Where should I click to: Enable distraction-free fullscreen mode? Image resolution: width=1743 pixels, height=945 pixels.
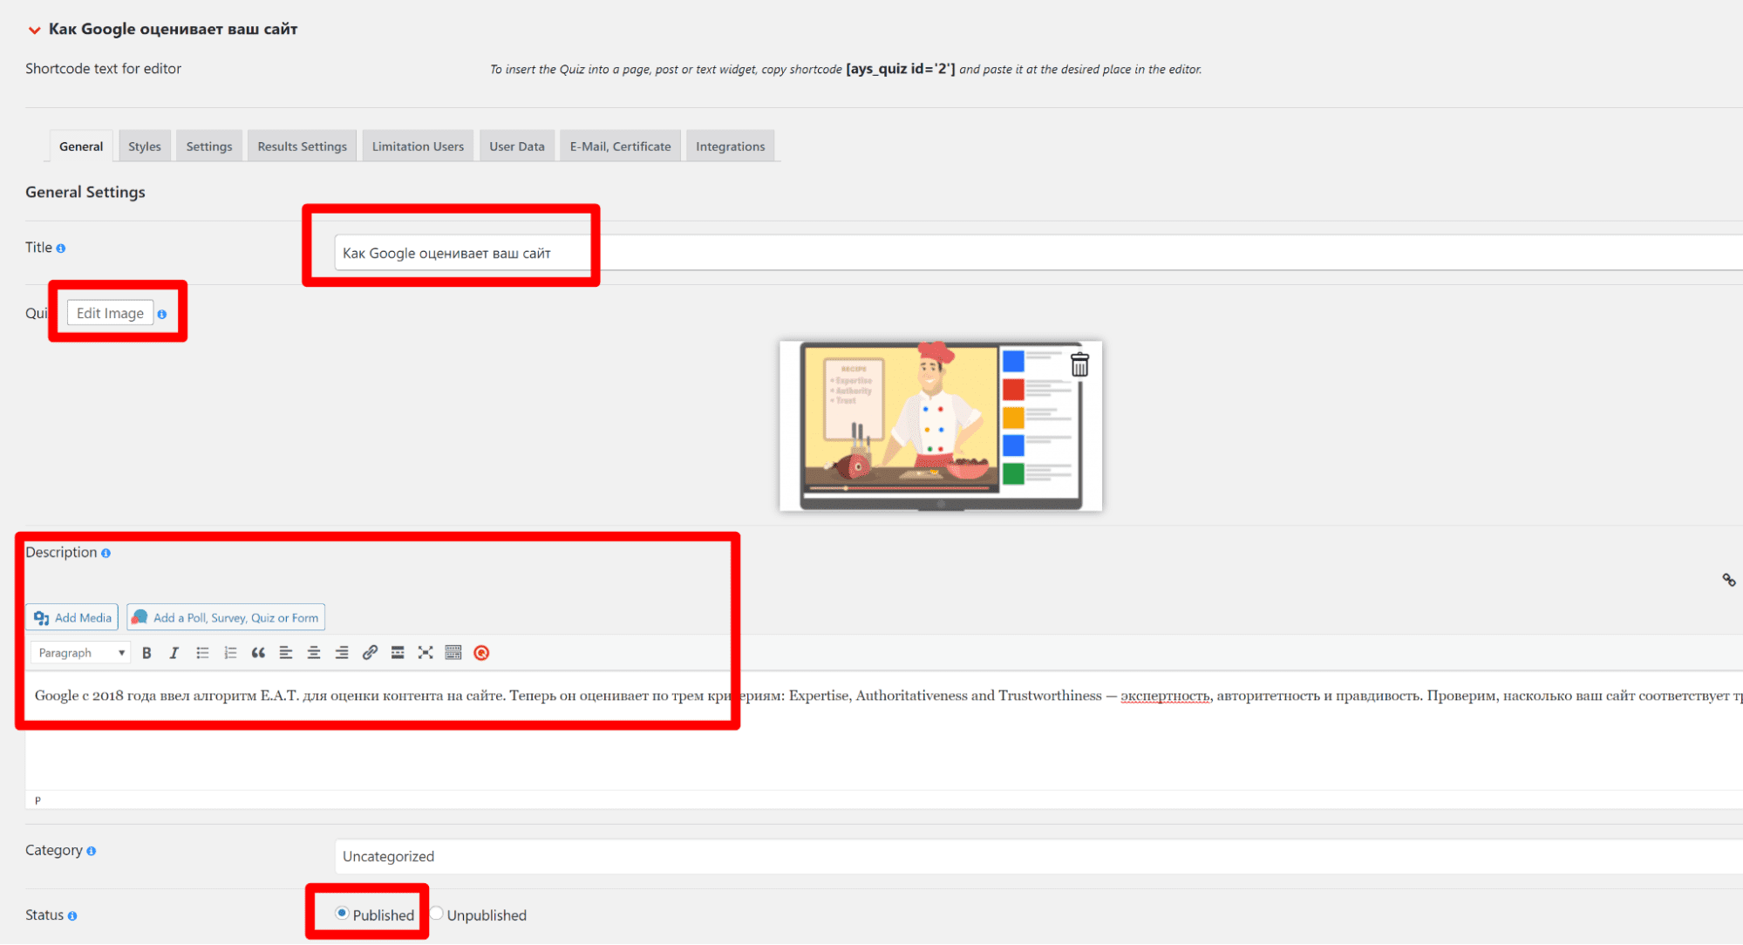tap(426, 653)
